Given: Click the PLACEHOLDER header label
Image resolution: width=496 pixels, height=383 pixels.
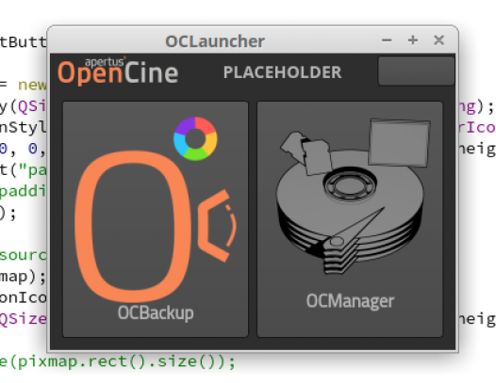Looking at the screenshot, I should [283, 72].
